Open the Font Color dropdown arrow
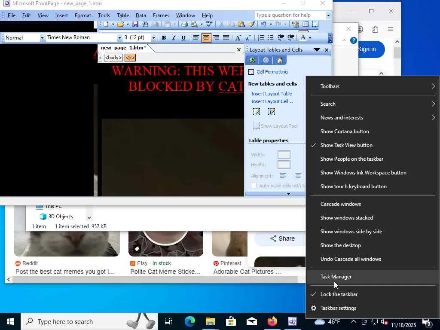 310,38
